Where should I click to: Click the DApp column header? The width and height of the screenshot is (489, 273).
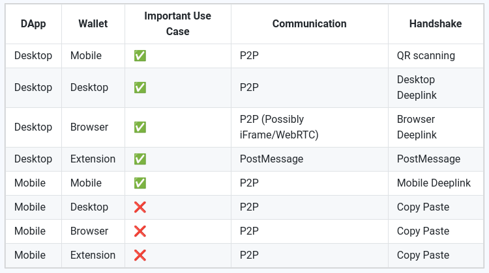pos(33,24)
